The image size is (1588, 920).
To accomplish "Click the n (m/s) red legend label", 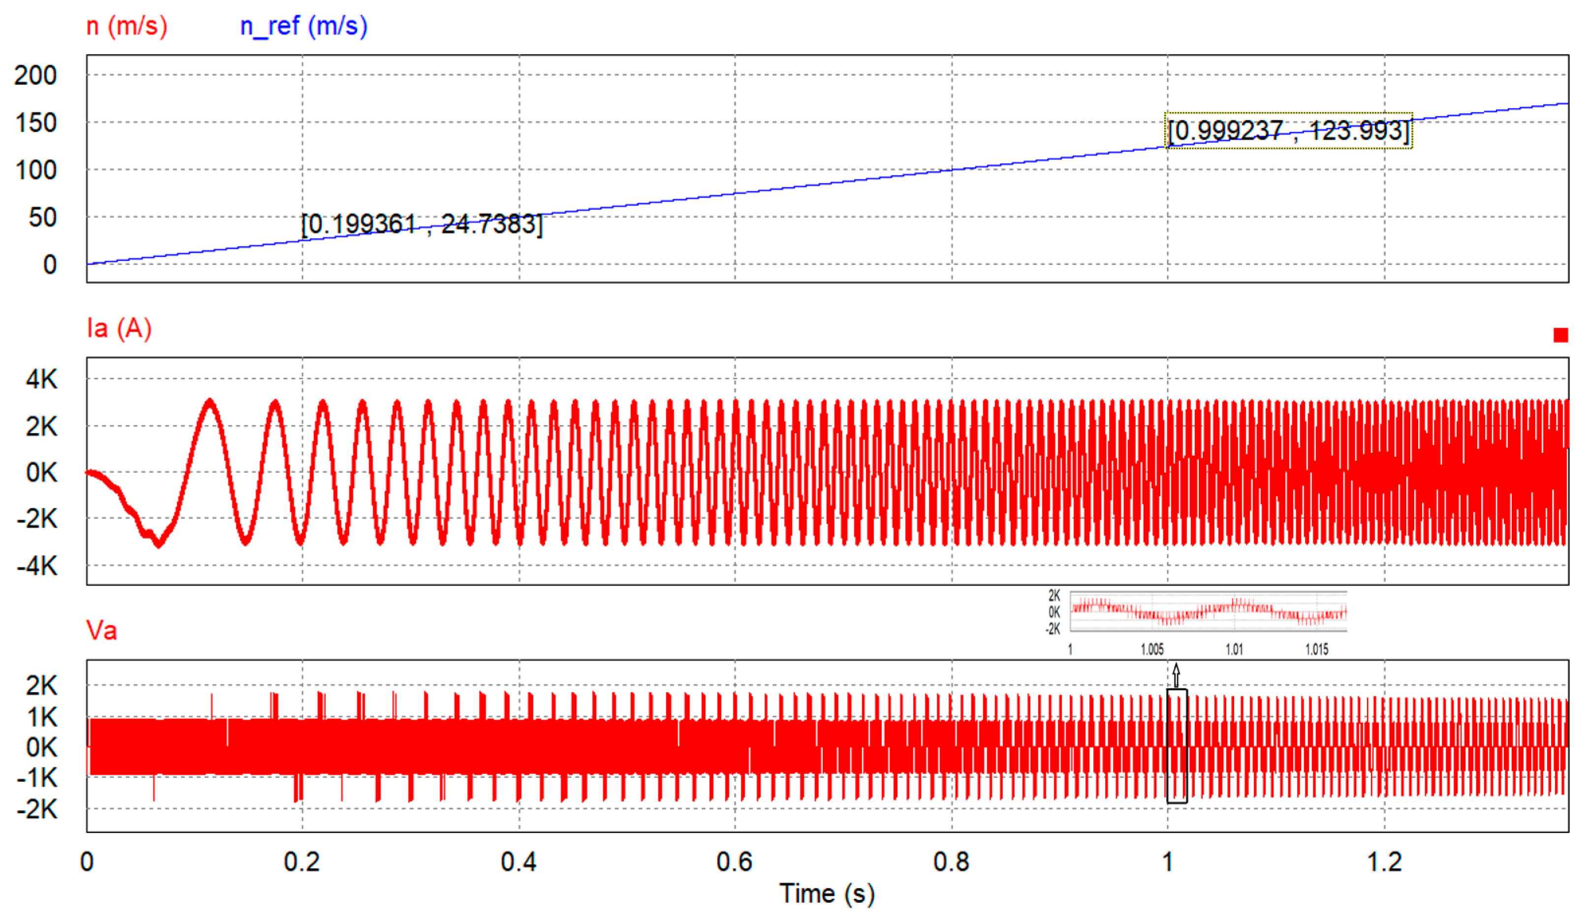I will pos(126,27).
